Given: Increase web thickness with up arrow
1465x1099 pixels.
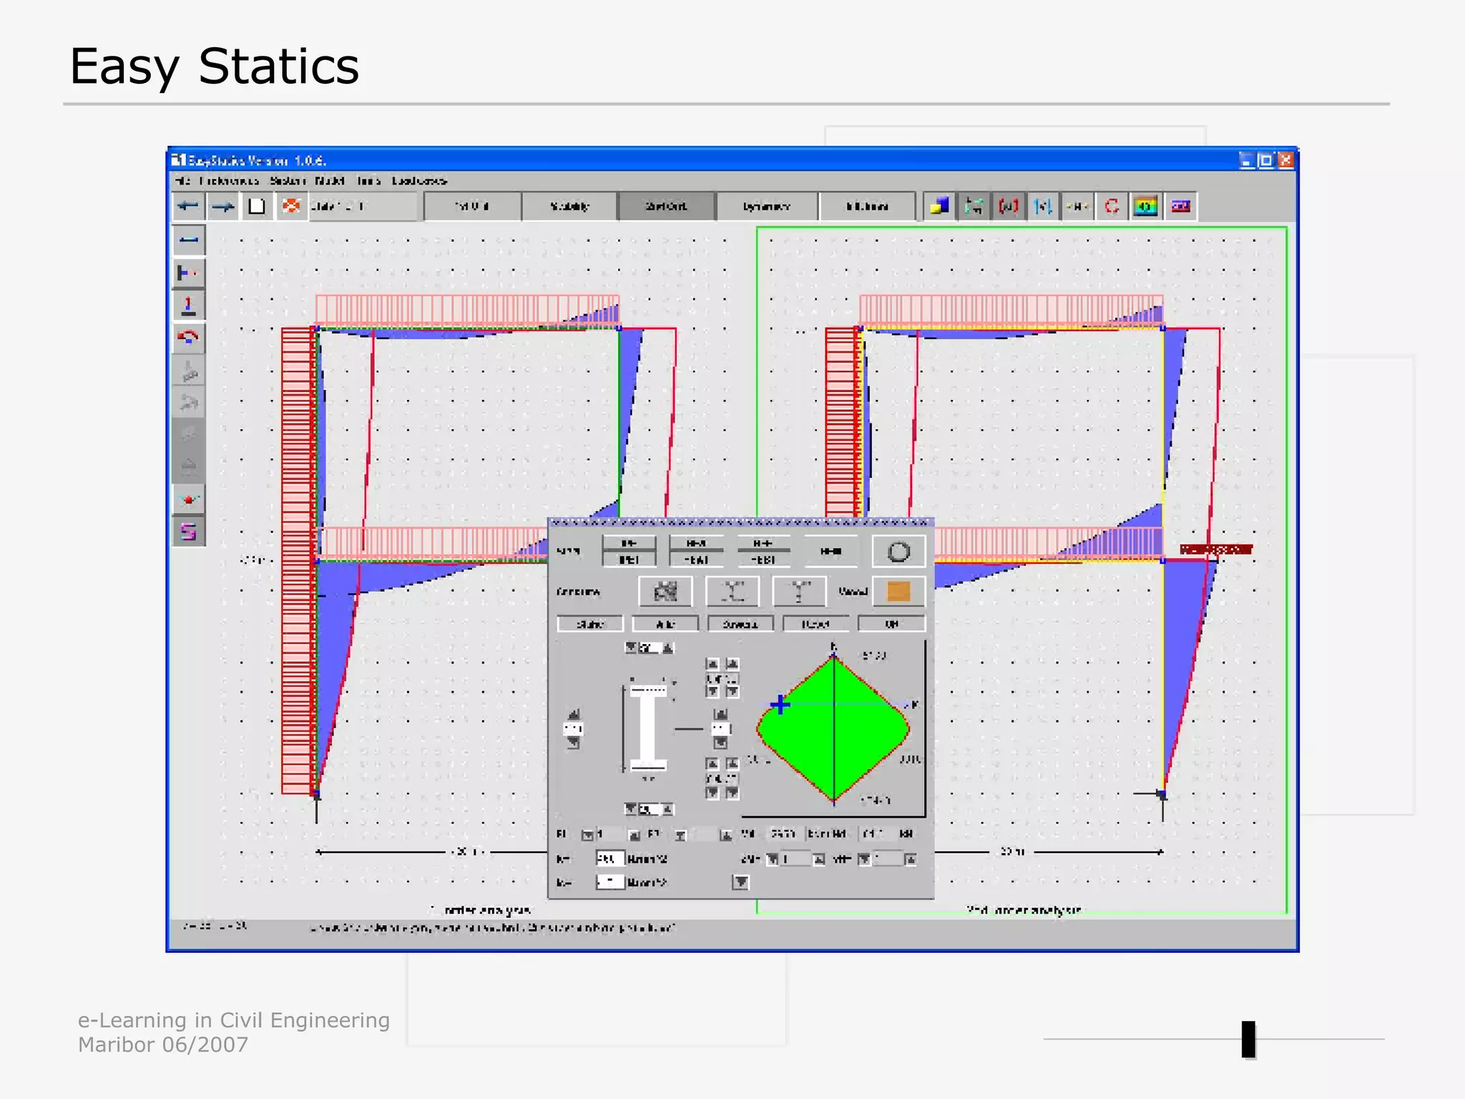Looking at the screenshot, I should tap(720, 714).
